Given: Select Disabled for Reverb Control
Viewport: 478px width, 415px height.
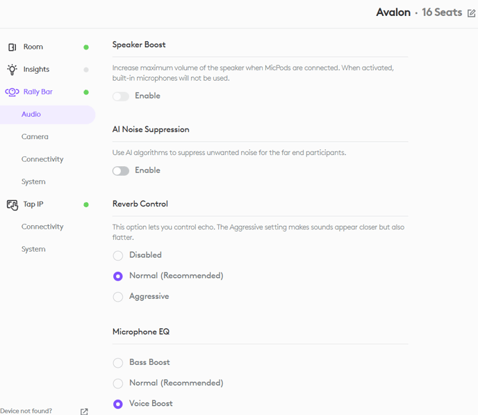Looking at the screenshot, I should 118,256.
